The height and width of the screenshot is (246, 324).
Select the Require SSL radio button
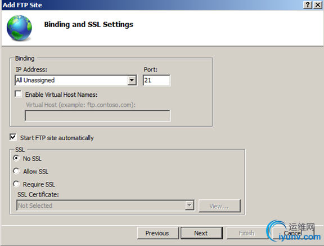click(x=16, y=184)
